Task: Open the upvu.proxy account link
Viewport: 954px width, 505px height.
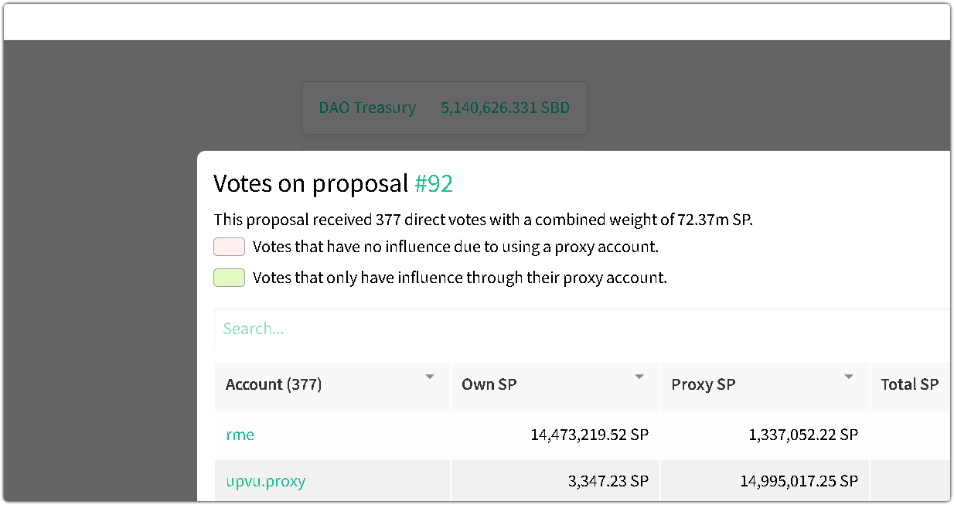Action: (266, 481)
